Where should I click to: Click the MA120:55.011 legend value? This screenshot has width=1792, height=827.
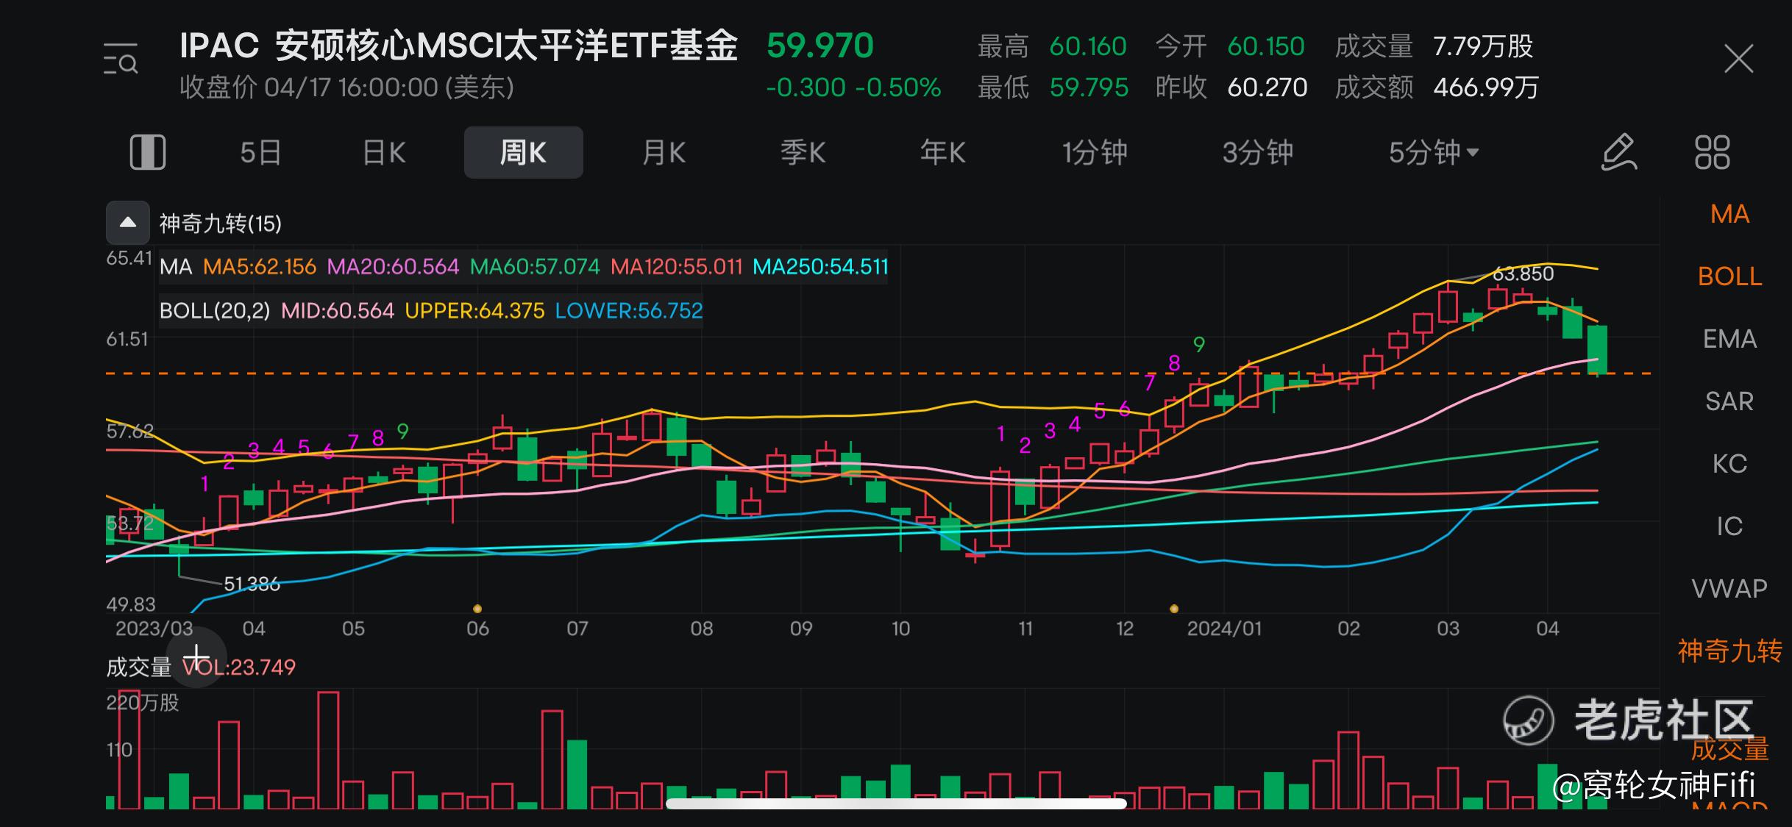(677, 266)
